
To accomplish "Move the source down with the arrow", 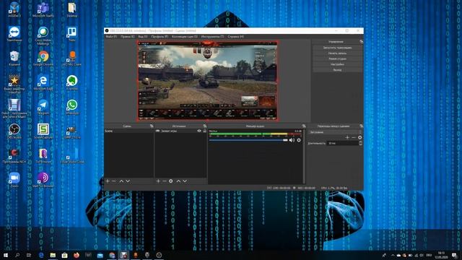I will (185, 181).
